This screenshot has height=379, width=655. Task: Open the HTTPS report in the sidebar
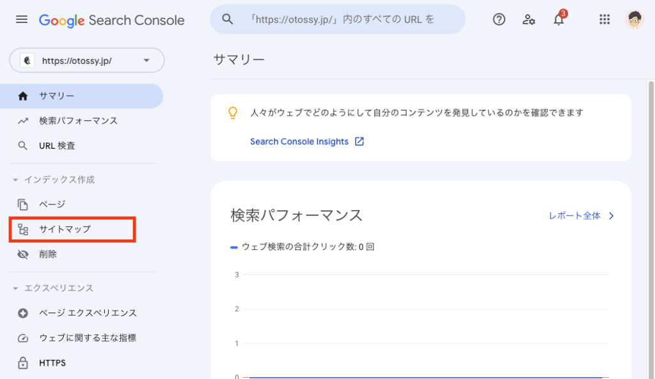pos(52,363)
